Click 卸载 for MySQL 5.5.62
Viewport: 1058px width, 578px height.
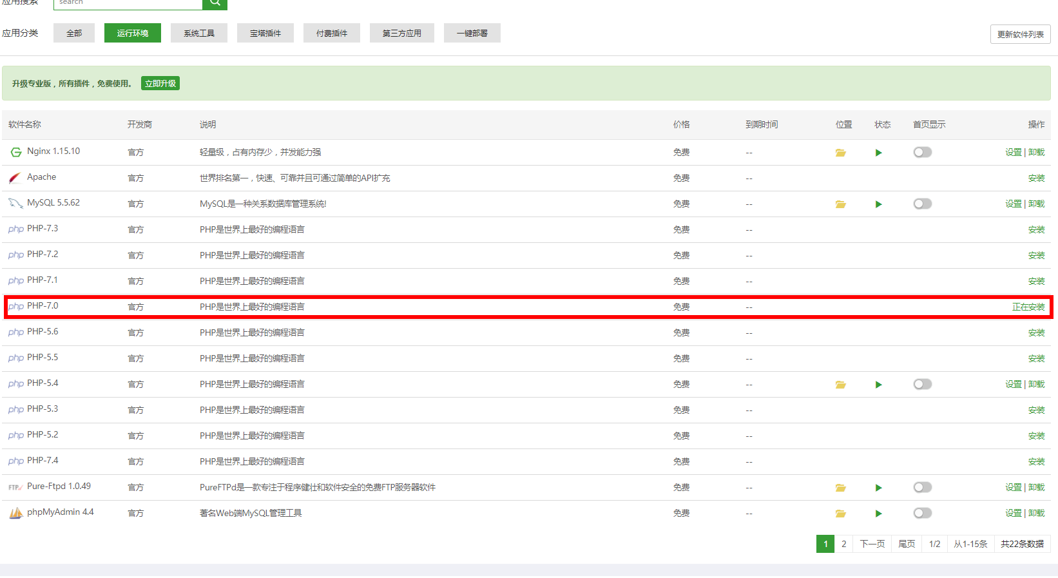(1036, 204)
